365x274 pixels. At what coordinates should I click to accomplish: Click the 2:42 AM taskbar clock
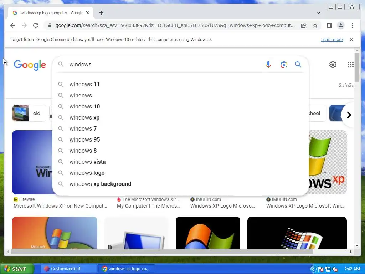352,269
